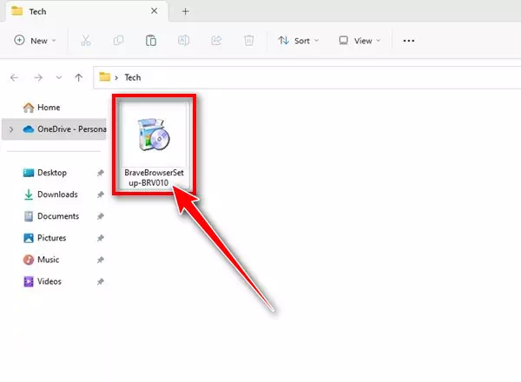Click the pin icon beside Desktop
This screenshot has width=521, height=382.
[x=101, y=173]
